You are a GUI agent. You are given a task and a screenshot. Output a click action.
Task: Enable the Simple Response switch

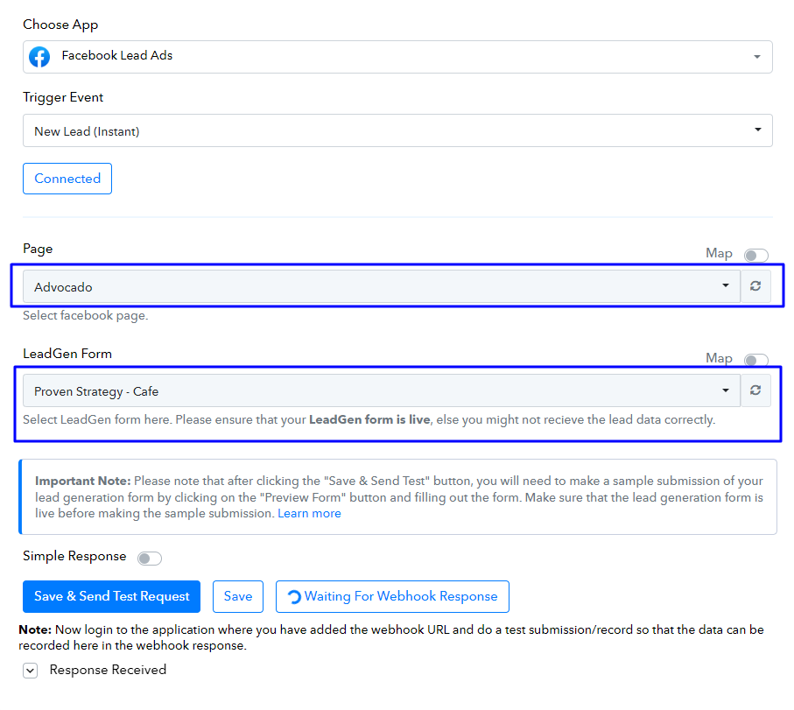pyautogui.click(x=150, y=558)
